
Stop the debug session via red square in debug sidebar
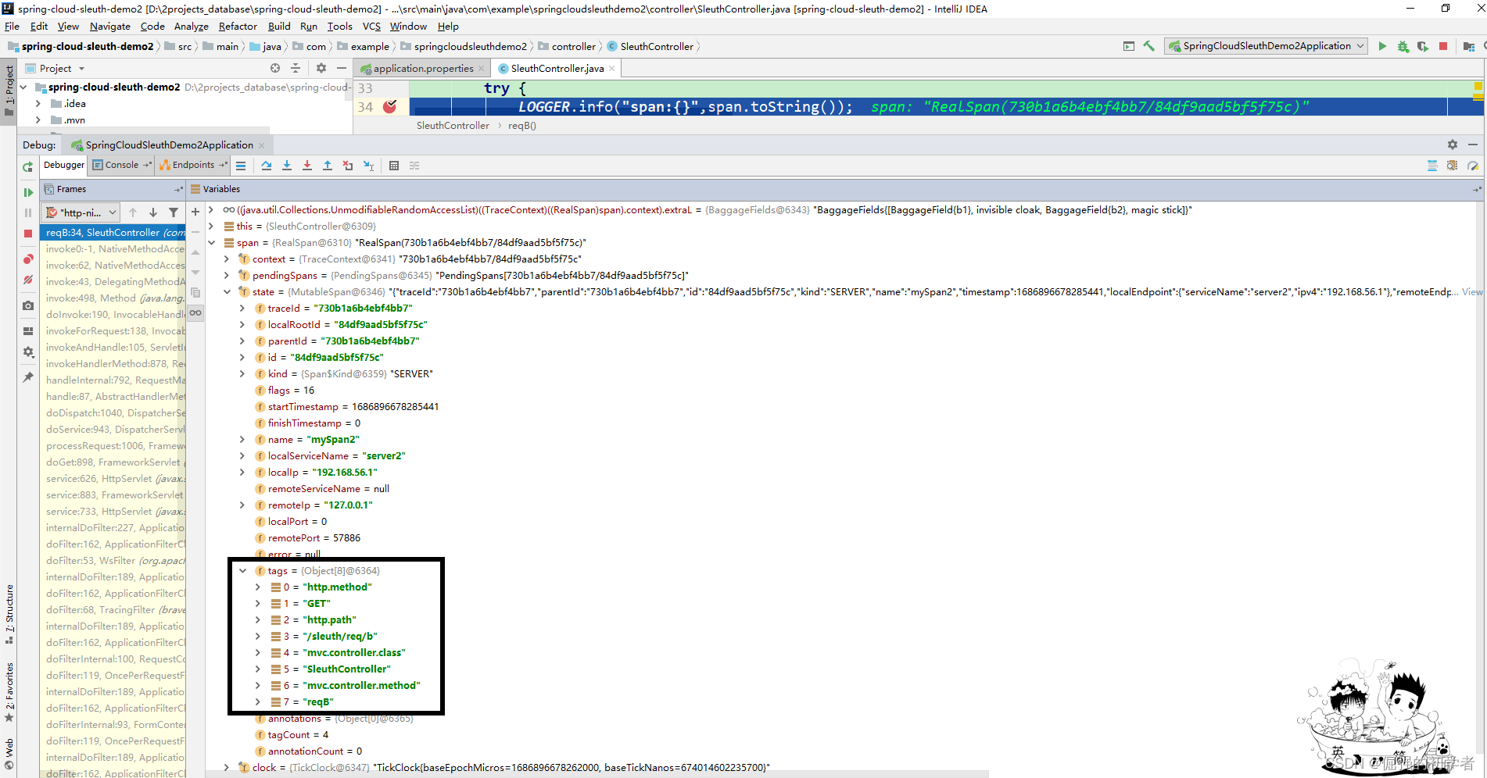28,234
